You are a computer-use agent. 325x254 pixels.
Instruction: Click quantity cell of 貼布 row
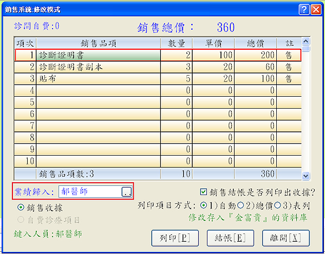(x=177, y=79)
